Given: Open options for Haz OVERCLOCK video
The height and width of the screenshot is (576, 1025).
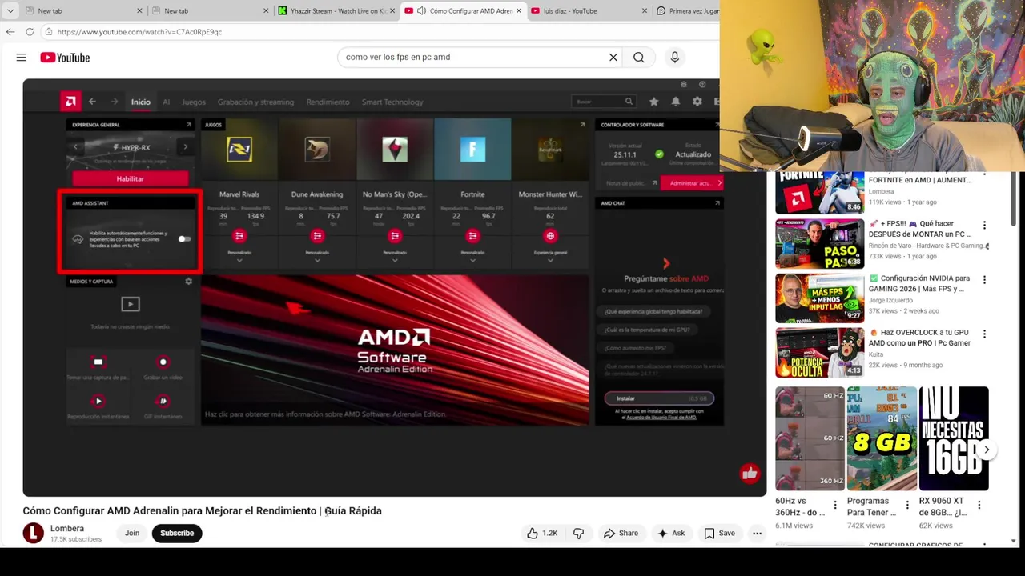Looking at the screenshot, I should [x=984, y=334].
